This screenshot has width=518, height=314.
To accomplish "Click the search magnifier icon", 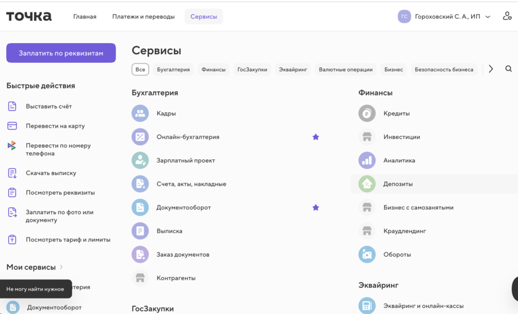I will click(x=508, y=69).
